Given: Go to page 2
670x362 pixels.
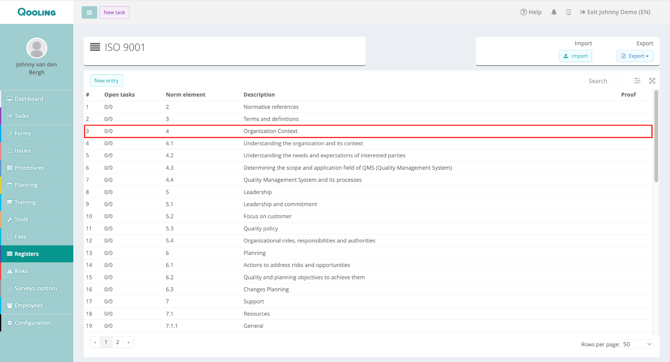Looking at the screenshot, I should click(118, 342).
